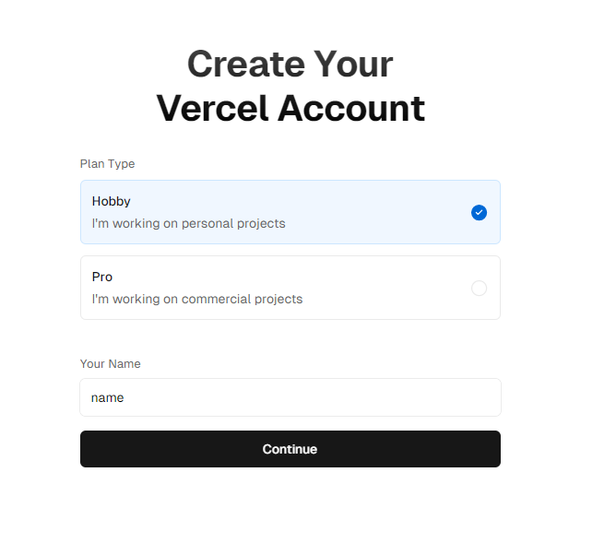
Task: Click the blue checkmark icon on Hobby
Action: click(479, 212)
